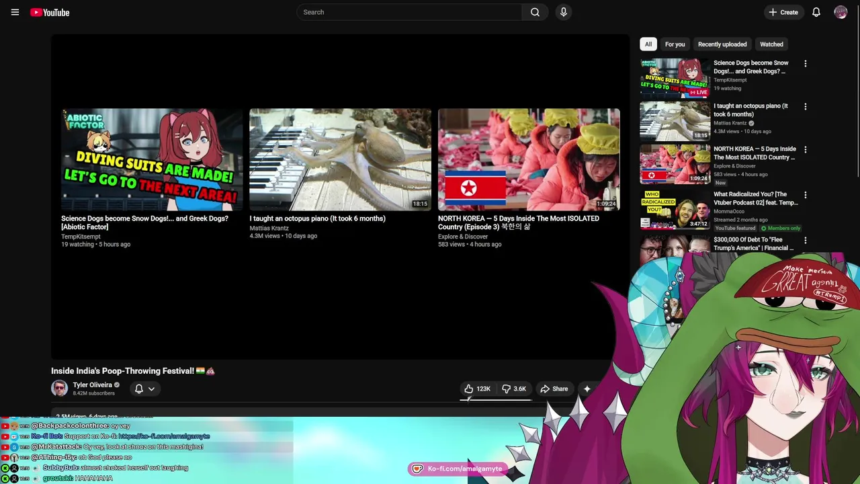Image resolution: width=860 pixels, height=484 pixels.
Task: Open options for What Radicalized You video
Action: coord(806,195)
